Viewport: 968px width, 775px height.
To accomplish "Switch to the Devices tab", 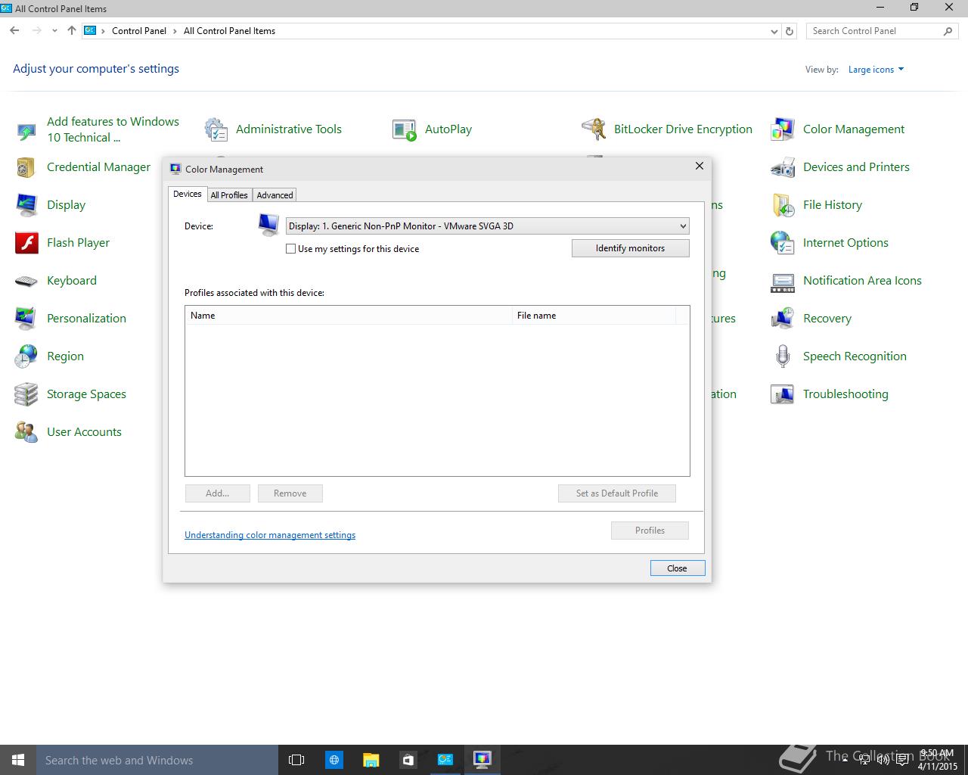I will [x=188, y=194].
